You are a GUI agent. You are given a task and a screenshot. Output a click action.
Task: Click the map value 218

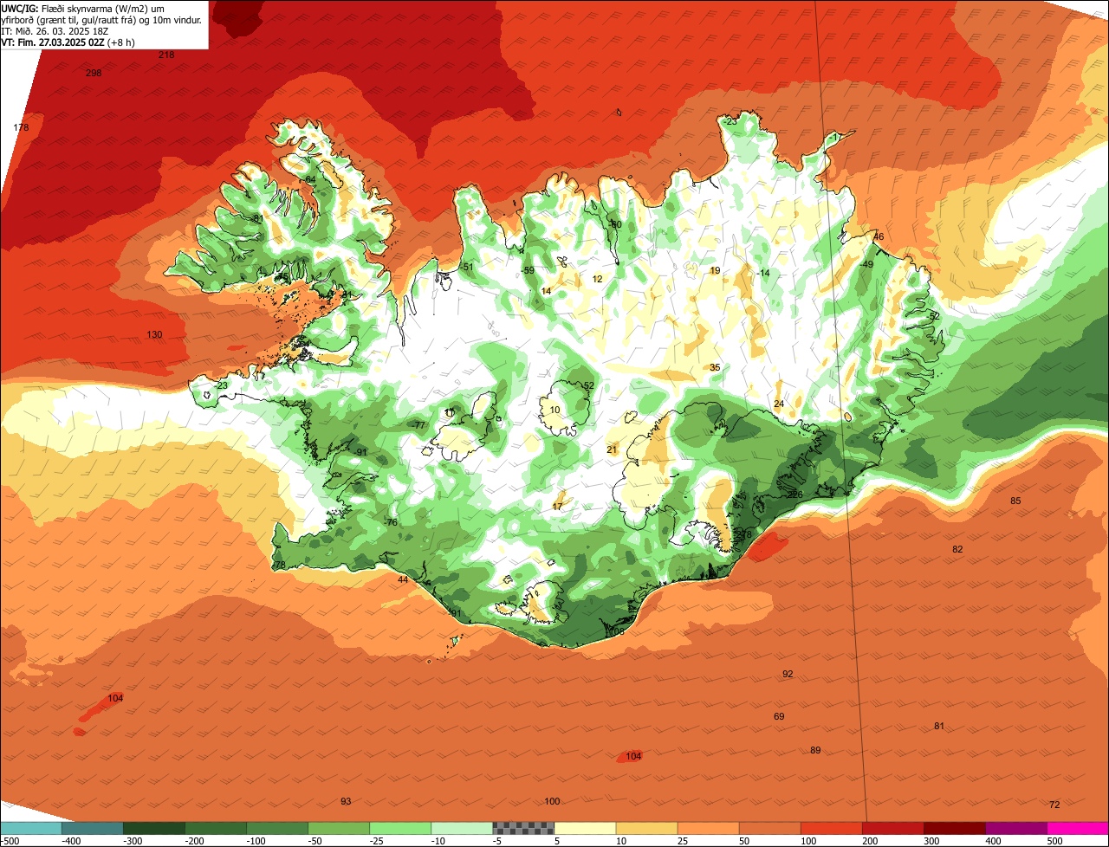tap(166, 55)
